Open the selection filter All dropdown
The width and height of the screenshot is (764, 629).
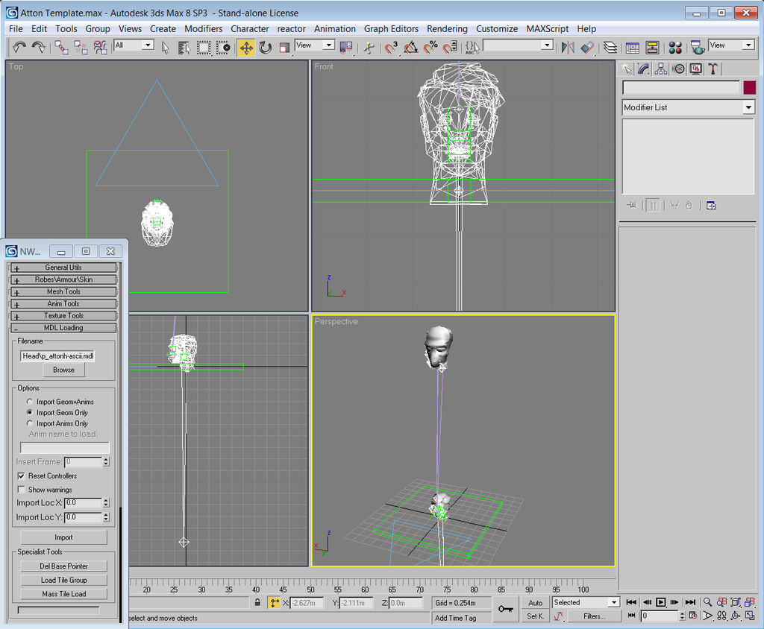click(x=134, y=45)
